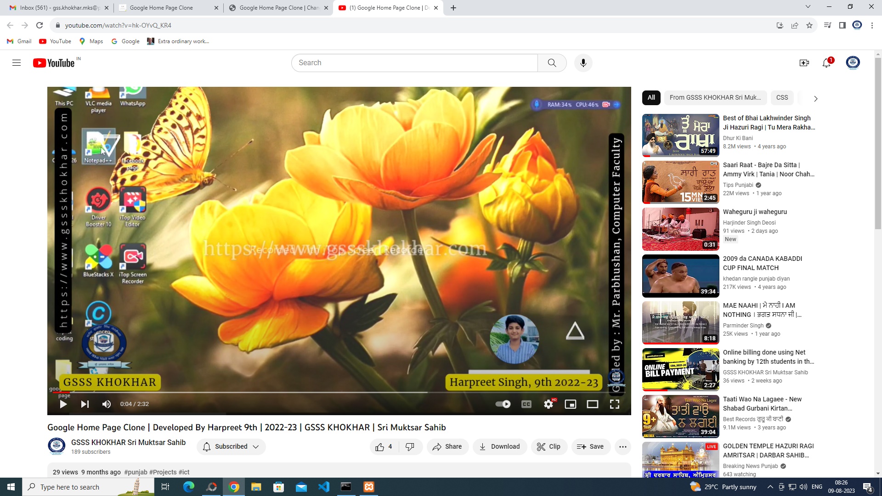882x496 pixels.
Task: Select the From GSSS KHOKHAR chip
Action: click(715, 97)
